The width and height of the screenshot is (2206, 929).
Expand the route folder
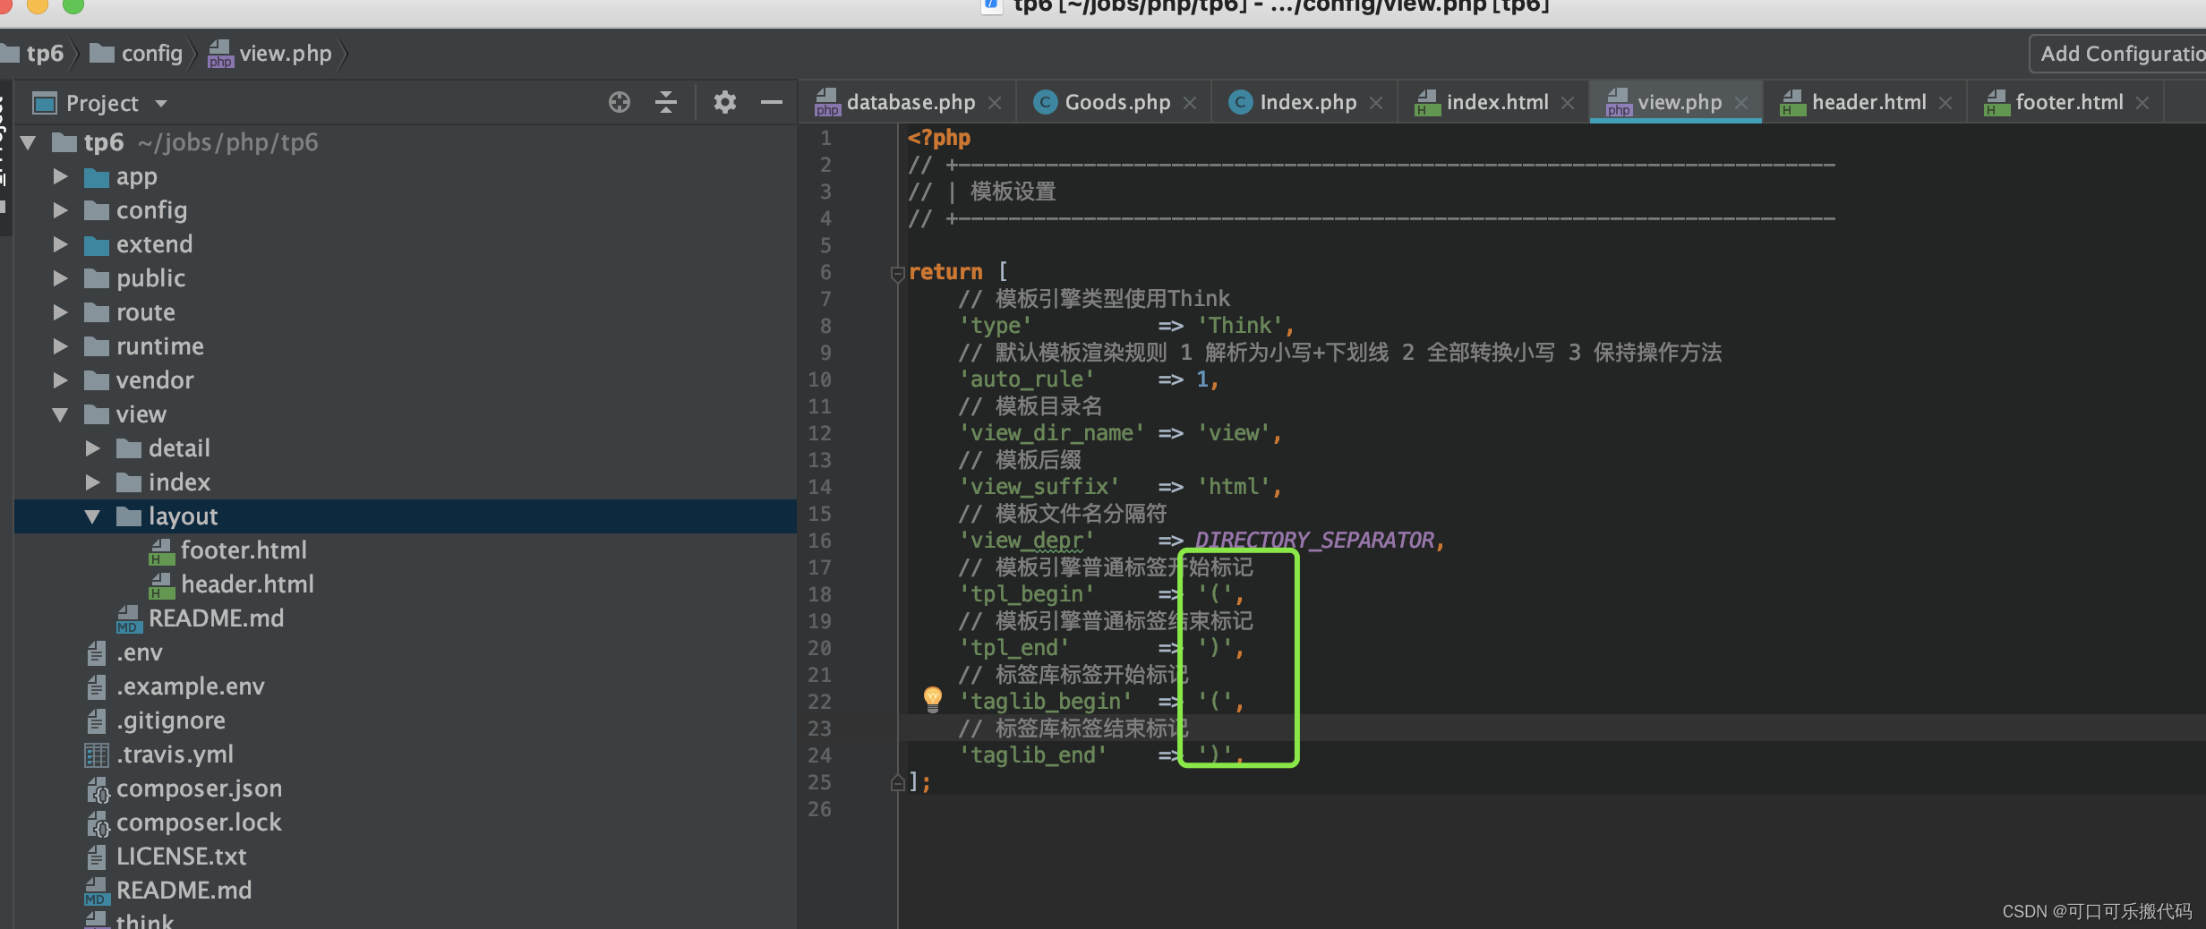click(x=60, y=312)
